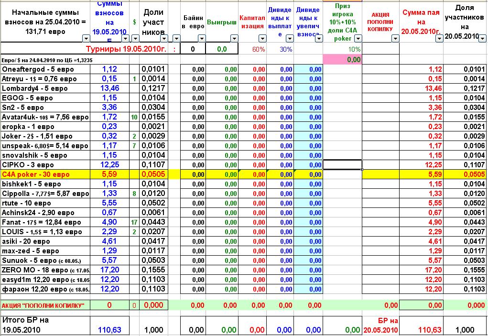Click the 0 buy-in cell in Турниры row
This screenshot has width=488, height=336.
pyautogui.click(x=193, y=49)
